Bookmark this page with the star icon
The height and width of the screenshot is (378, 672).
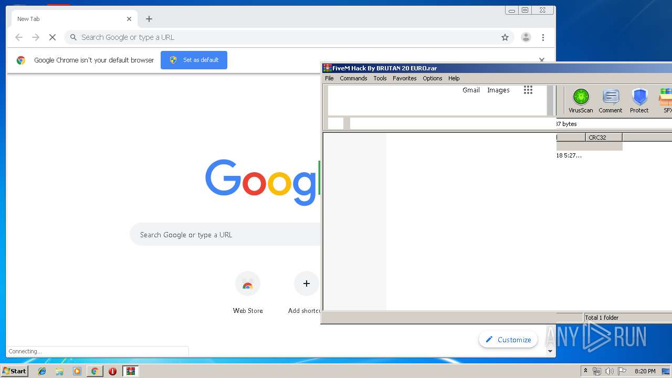pos(505,37)
